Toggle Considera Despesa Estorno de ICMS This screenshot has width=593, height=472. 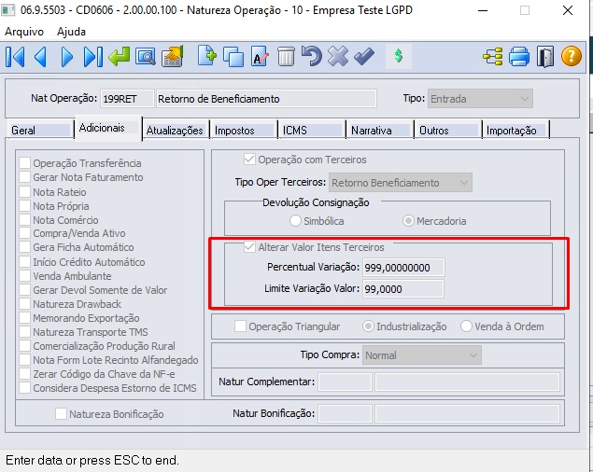pos(25,388)
